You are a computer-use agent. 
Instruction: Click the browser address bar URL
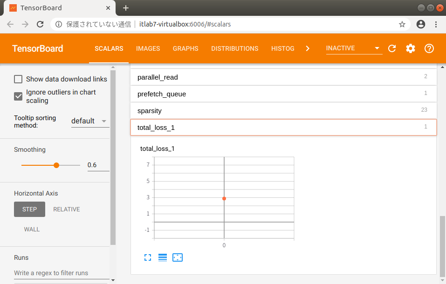pyautogui.click(x=185, y=25)
